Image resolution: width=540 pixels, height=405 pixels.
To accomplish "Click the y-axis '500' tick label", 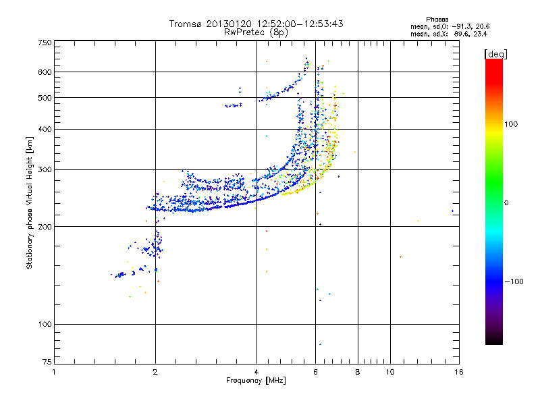I will pos(45,98).
